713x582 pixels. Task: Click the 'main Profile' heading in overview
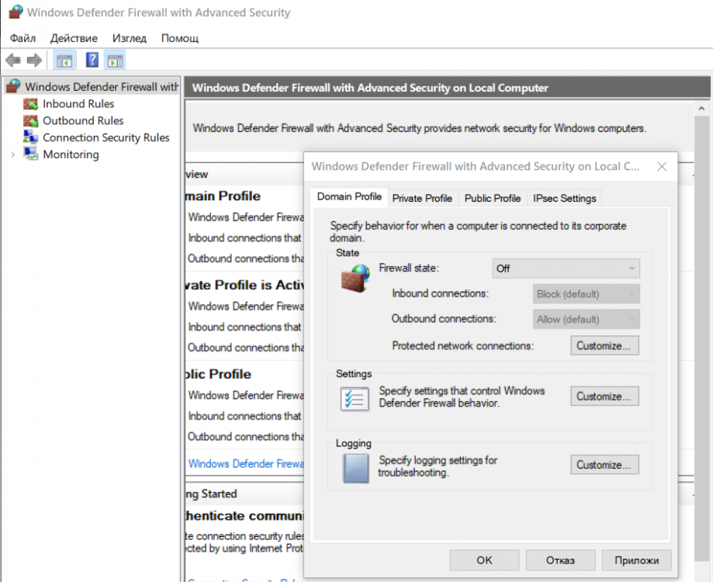[223, 196]
